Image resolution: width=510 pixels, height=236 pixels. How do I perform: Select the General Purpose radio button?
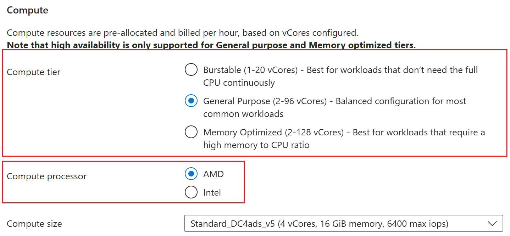pos(191,101)
